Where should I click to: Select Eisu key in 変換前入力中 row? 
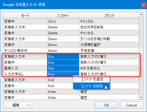pyautogui.click(x=63, y=57)
